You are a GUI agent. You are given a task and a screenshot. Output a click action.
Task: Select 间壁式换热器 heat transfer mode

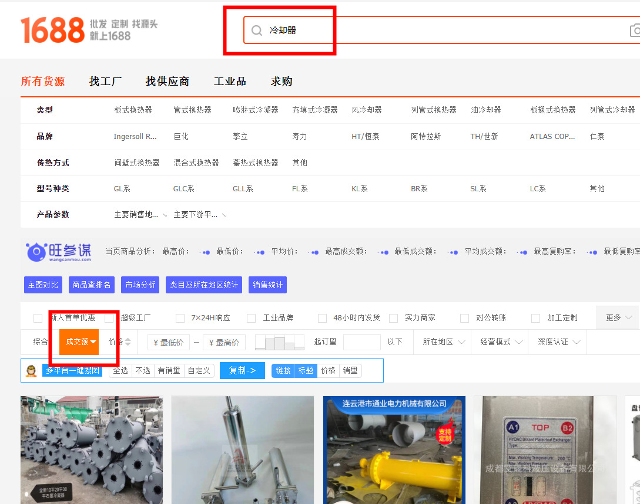click(137, 163)
